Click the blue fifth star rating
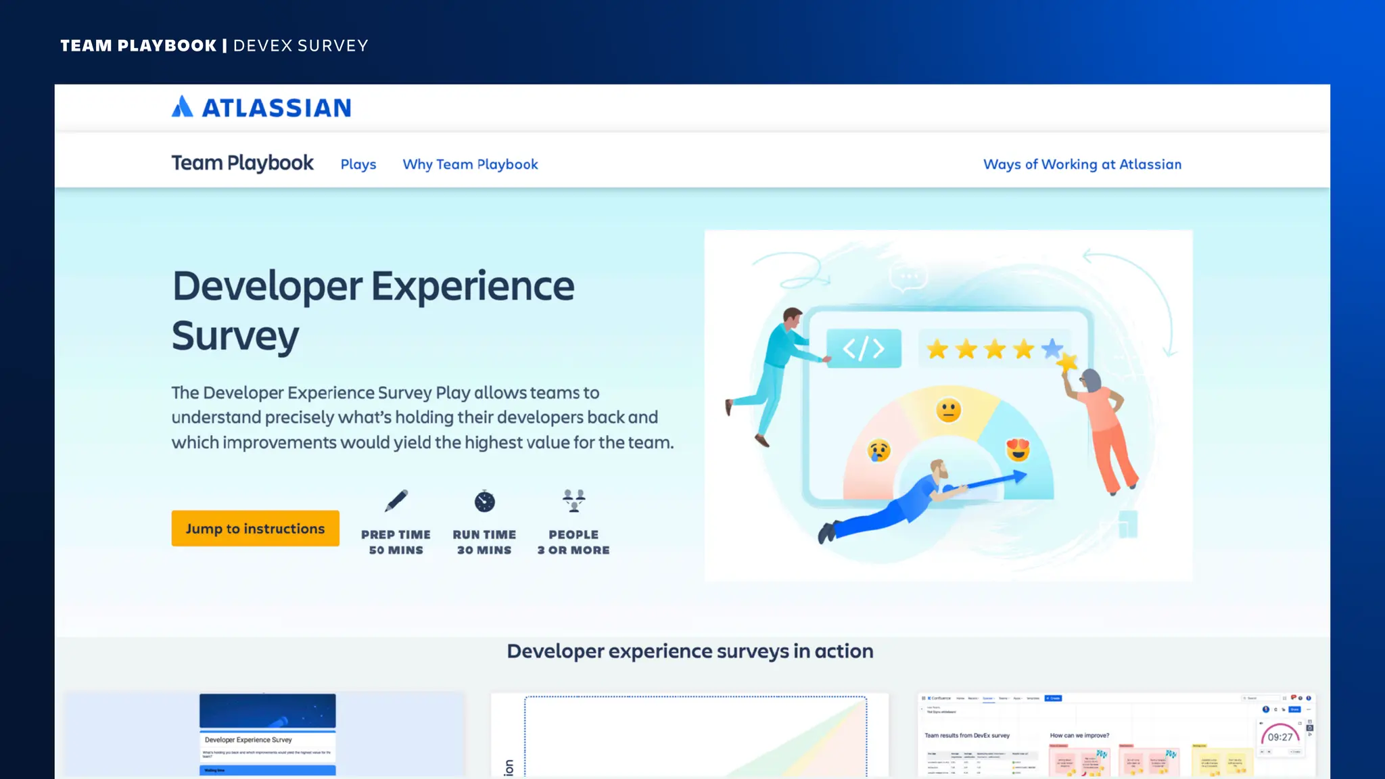The height and width of the screenshot is (779, 1385). (x=1052, y=348)
